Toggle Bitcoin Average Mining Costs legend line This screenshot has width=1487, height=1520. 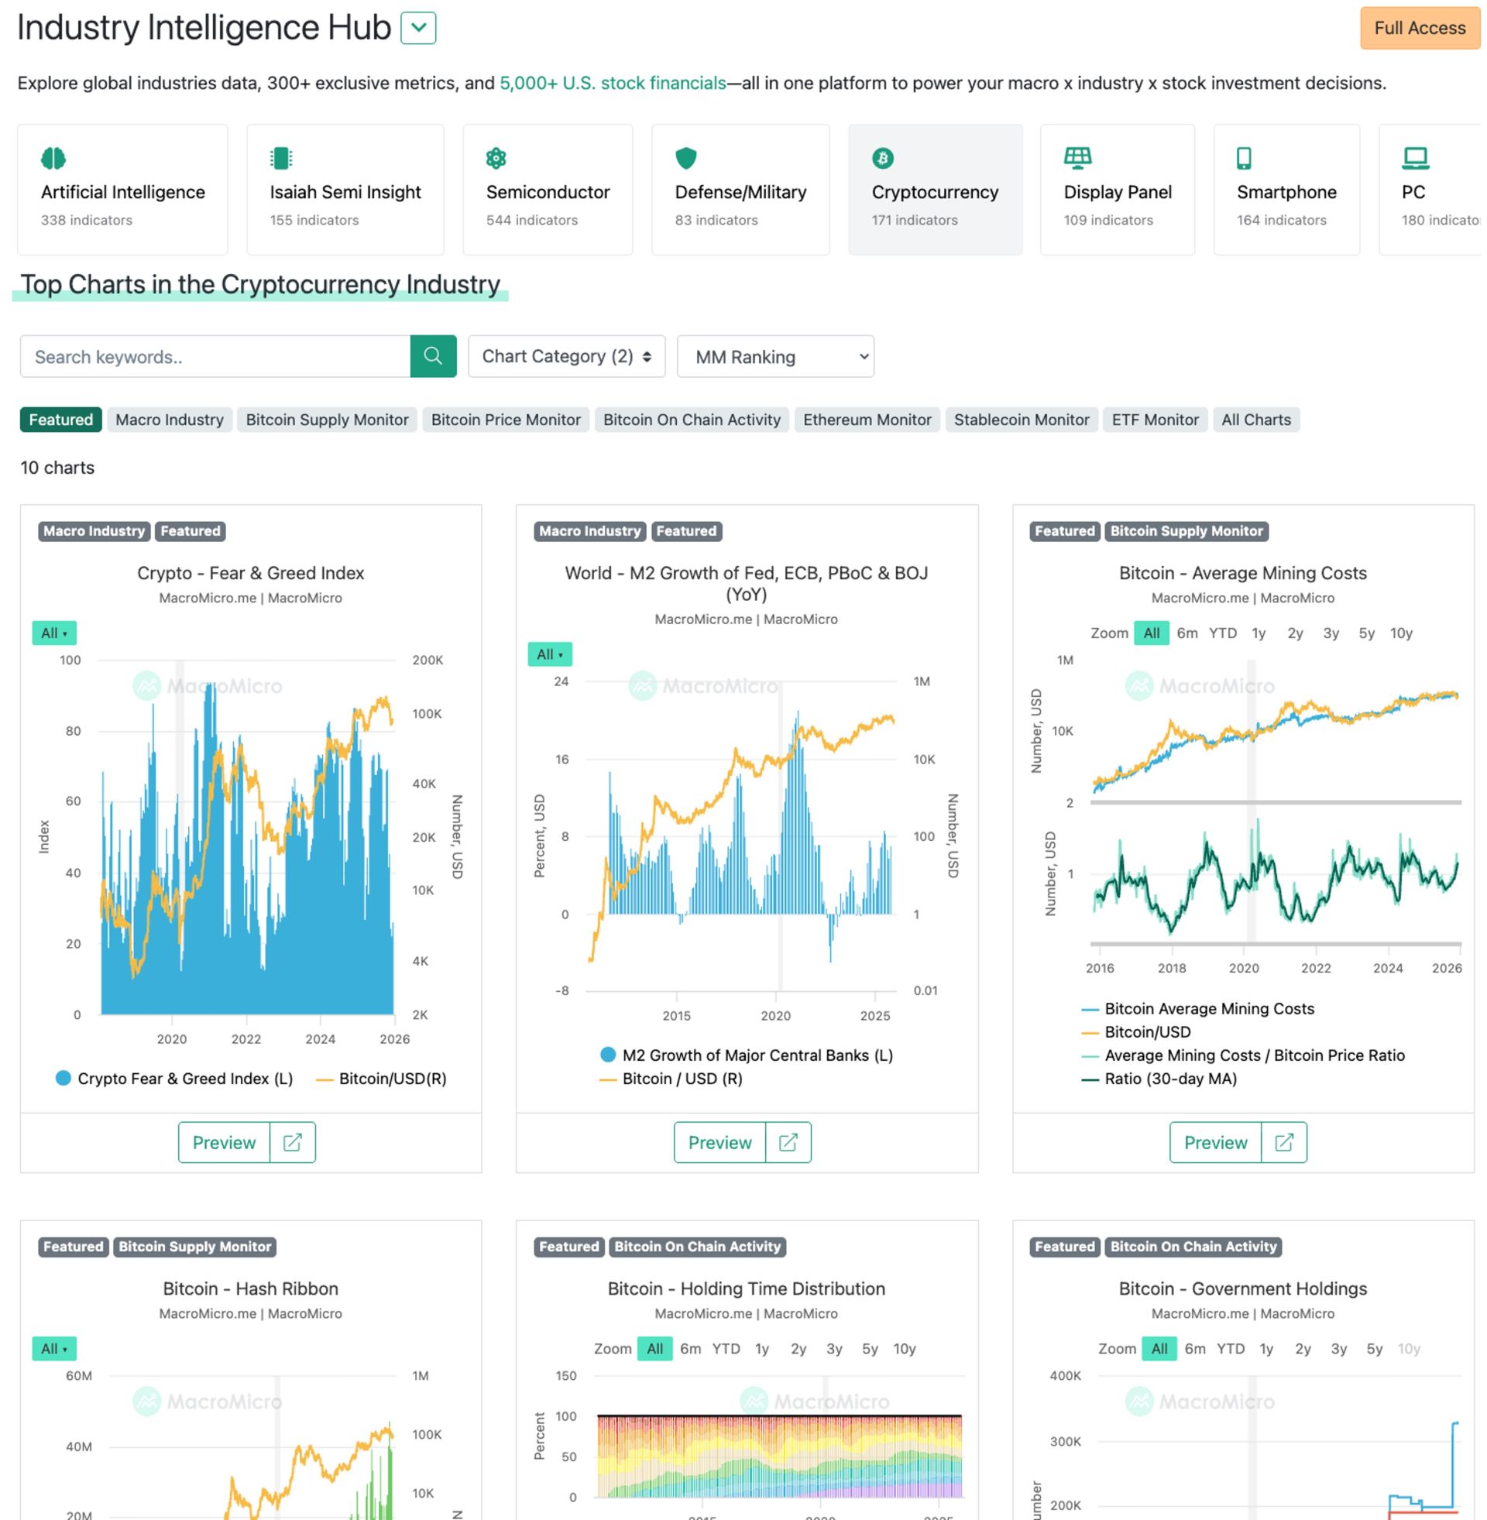tap(1208, 1009)
